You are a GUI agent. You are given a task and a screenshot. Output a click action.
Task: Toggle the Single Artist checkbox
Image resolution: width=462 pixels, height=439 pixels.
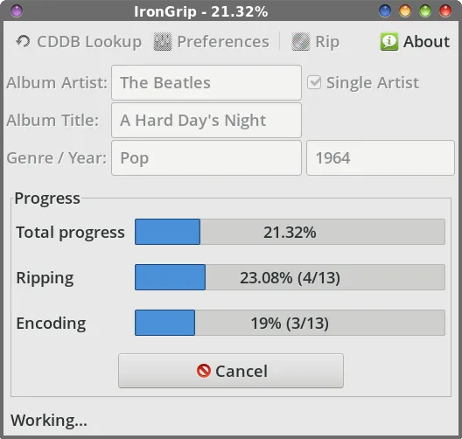(314, 82)
